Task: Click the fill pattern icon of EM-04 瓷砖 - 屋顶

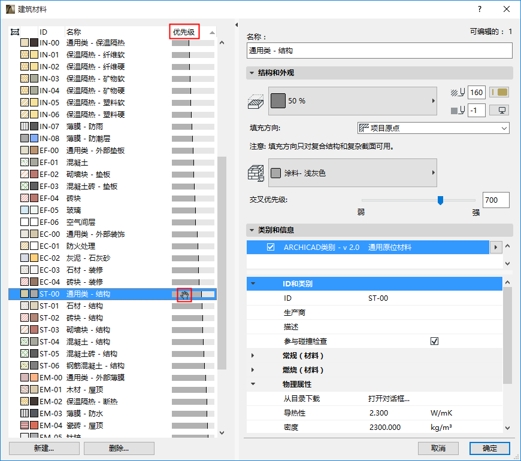Action: (x=25, y=425)
